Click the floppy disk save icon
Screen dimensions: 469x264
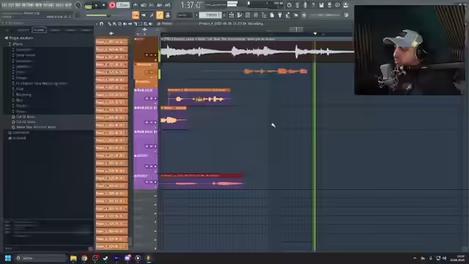pyautogui.click(x=321, y=5)
